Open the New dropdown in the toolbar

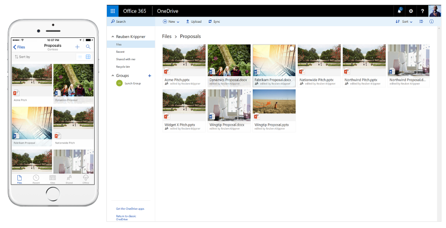pos(171,22)
